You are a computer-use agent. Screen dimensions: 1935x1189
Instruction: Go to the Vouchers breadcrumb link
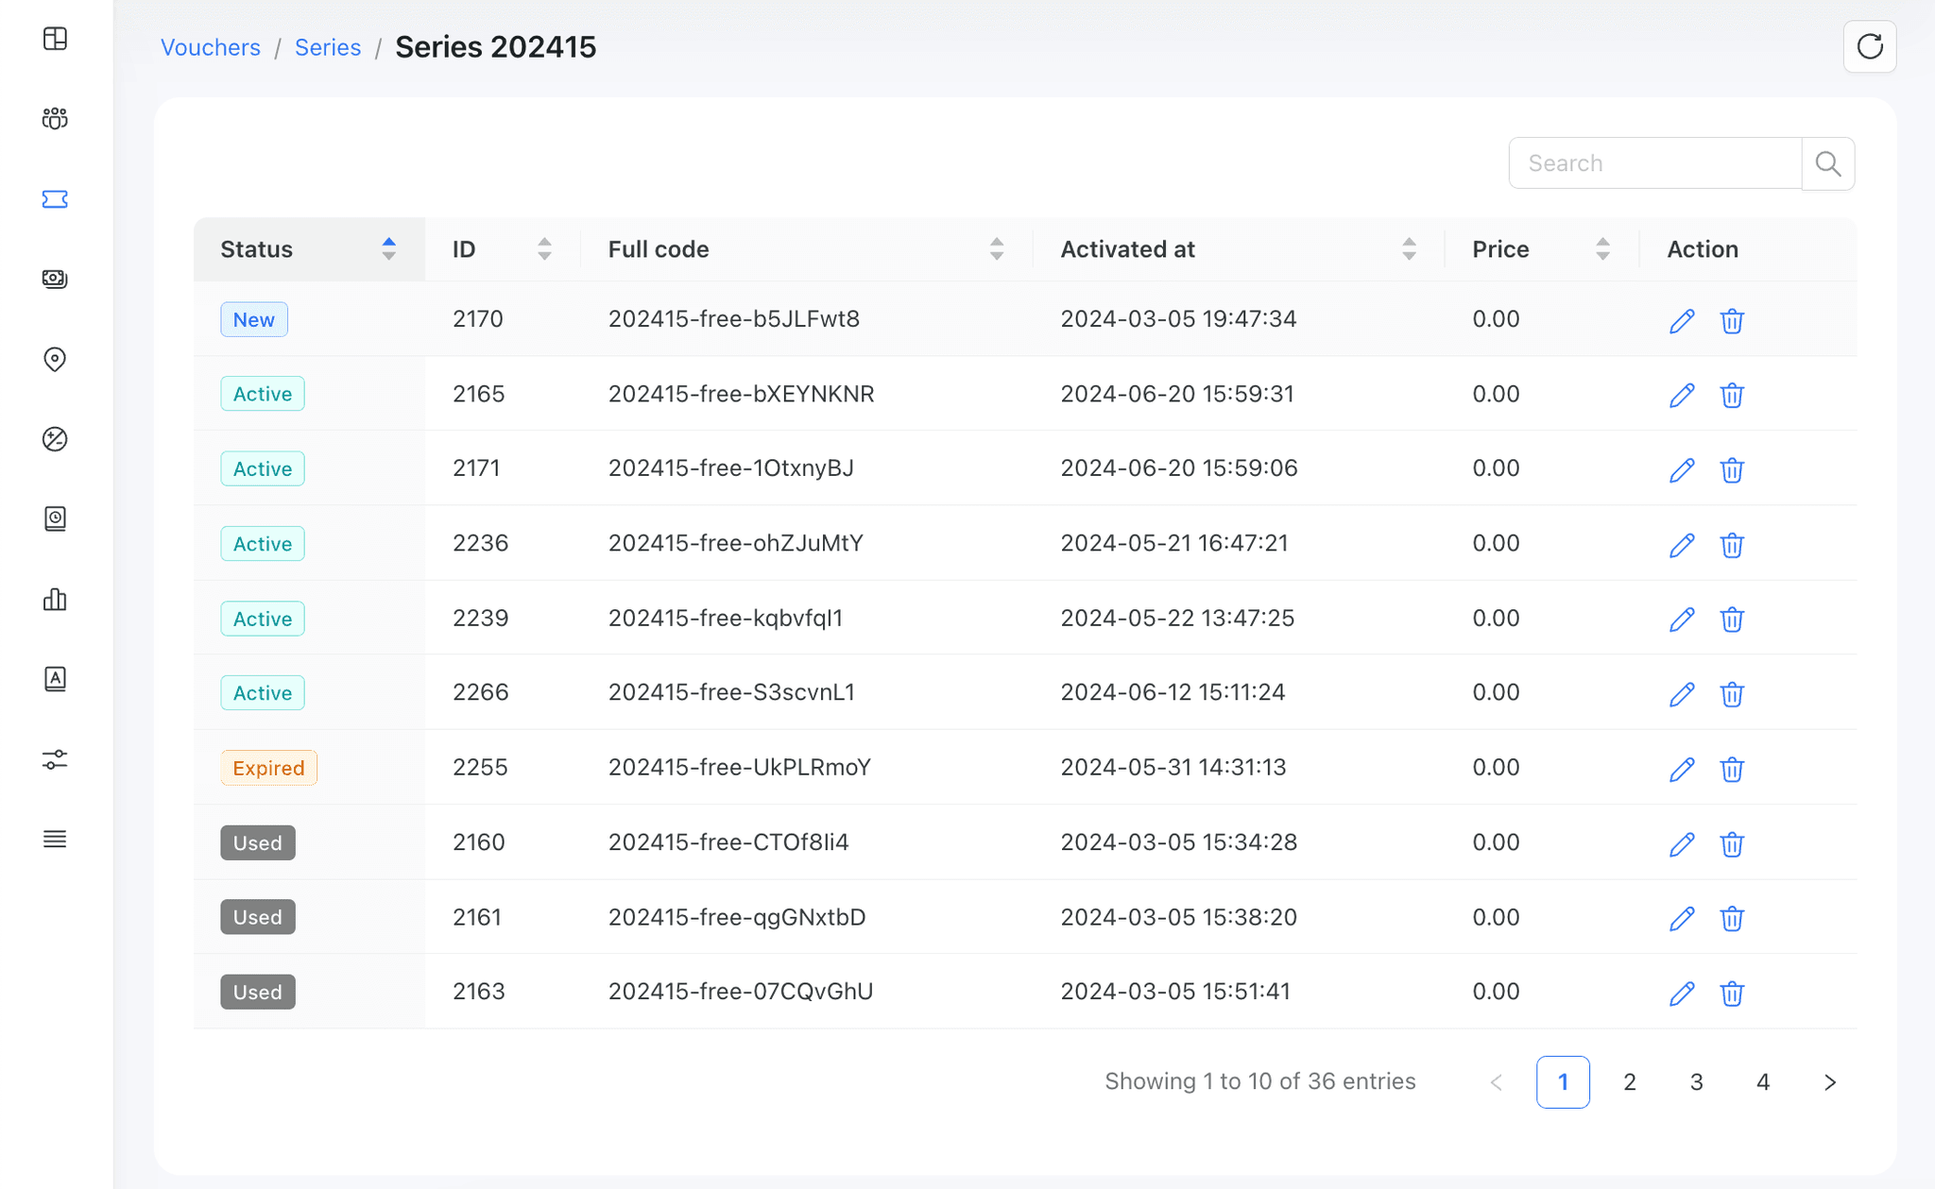click(x=210, y=47)
